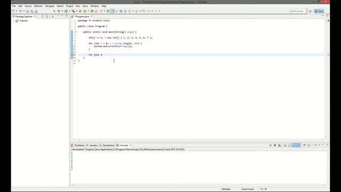Expand the Tutoriel project tree node
This screenshot has width=341, height=192.
[14, 21]
